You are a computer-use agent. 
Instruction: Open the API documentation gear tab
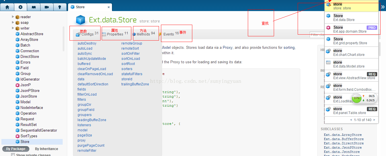coord(21,7)
